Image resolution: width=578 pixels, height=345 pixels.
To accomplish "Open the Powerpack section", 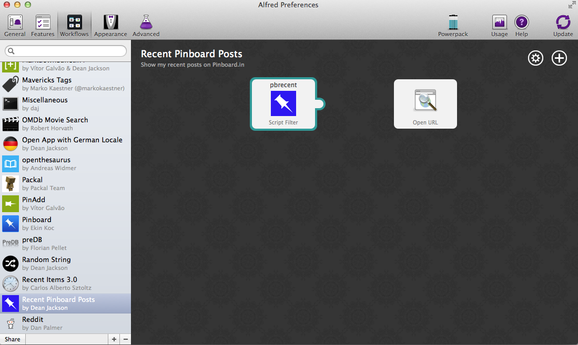I will tap(453, 26).
